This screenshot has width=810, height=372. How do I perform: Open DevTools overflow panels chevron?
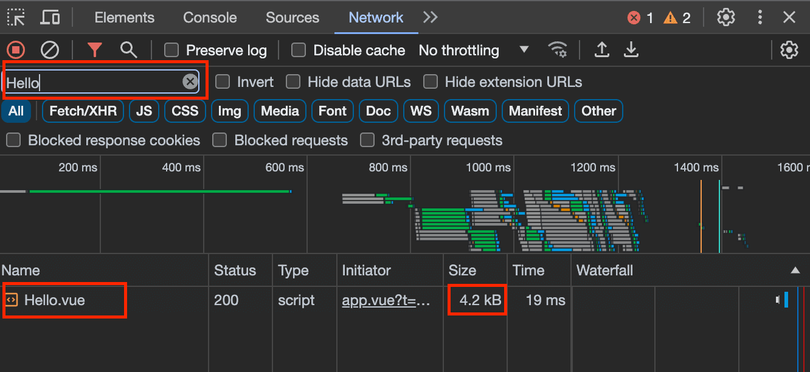[x=430, y=18]
